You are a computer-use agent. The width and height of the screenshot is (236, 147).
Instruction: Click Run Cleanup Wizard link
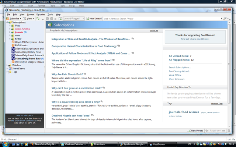[x=180, y=71]
